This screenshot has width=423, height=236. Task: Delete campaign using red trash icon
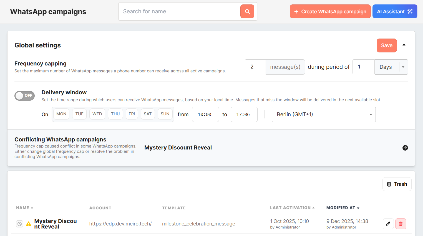401,224
